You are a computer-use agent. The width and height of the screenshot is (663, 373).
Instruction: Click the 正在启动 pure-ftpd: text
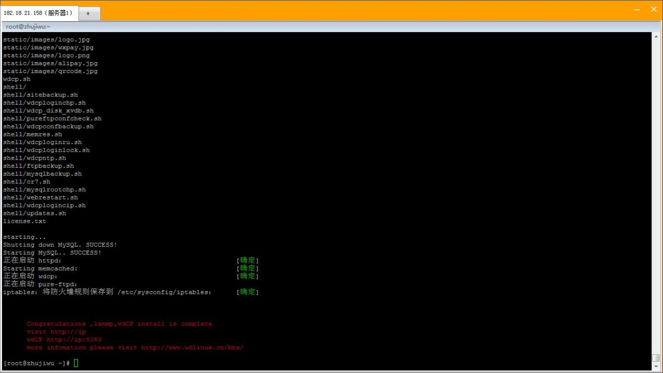point(40,284)
